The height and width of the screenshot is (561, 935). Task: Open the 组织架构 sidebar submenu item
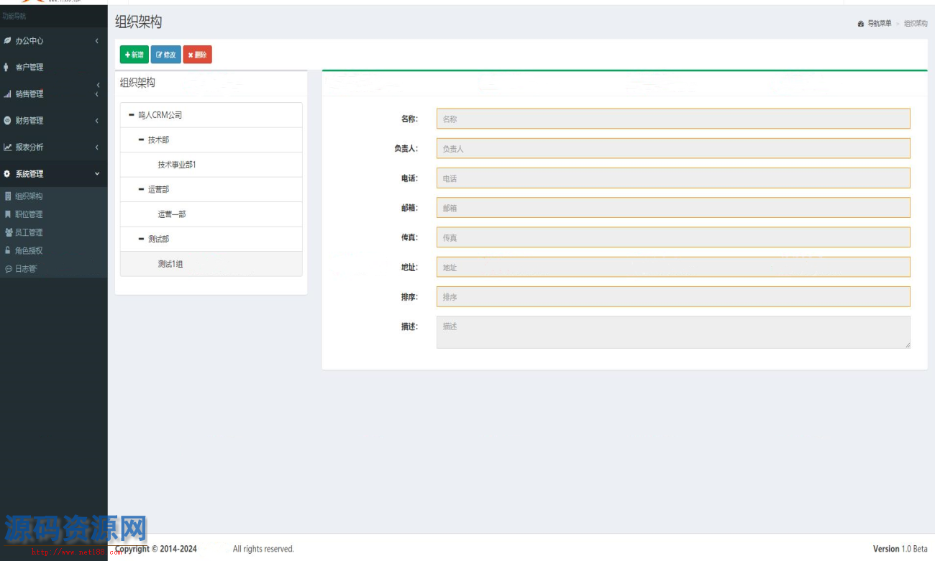[x=29, y=196]
